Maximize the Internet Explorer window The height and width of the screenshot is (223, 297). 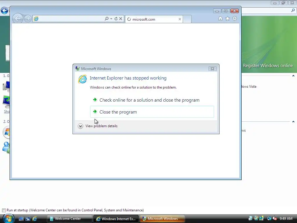coord(226,11)
